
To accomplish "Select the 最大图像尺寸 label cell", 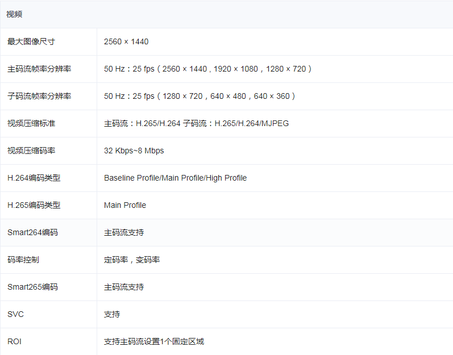I will [31, 41].
